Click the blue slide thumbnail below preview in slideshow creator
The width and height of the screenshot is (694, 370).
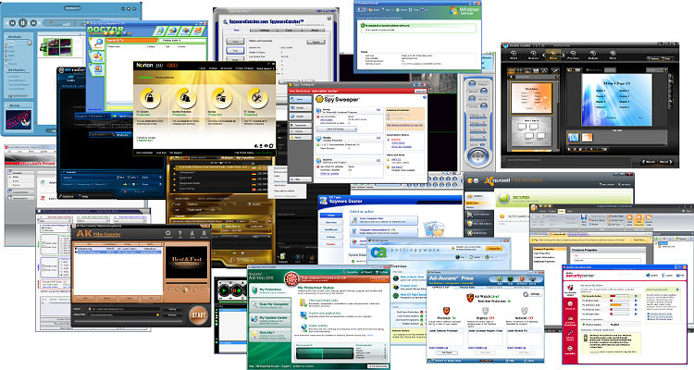pyautogui.click(x=573, y=138)
